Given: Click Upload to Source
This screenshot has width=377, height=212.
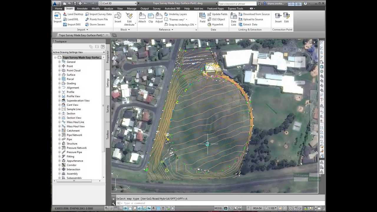Looking at the screenshot, I should (x=251, y=19).
